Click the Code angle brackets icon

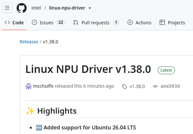click(x=7, y=22)
